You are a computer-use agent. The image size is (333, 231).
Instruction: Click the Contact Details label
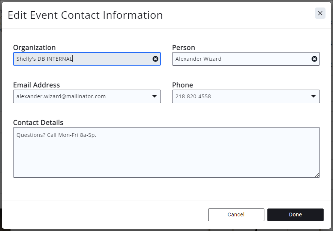[x=38, y=123]
